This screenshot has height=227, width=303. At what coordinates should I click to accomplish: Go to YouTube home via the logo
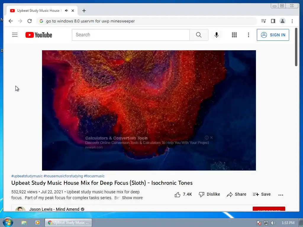[39, 35]
